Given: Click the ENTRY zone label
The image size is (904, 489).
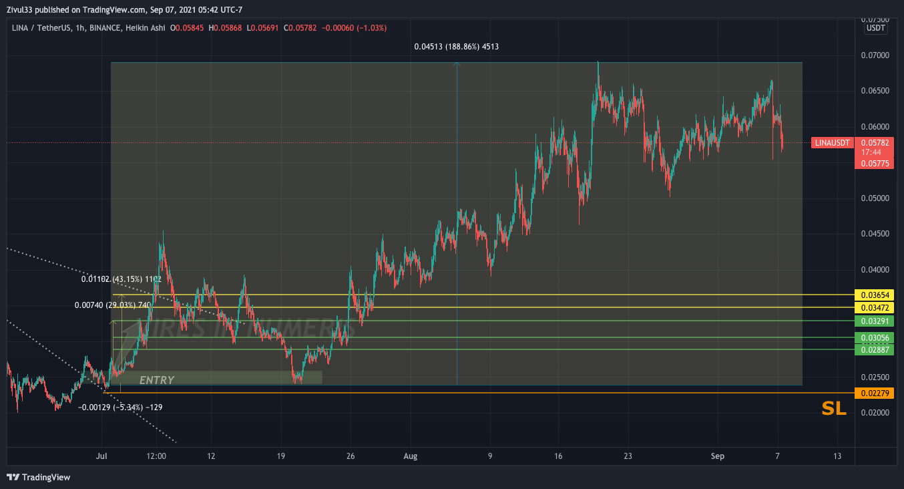Looking at the screenshot, I should 156,380.
